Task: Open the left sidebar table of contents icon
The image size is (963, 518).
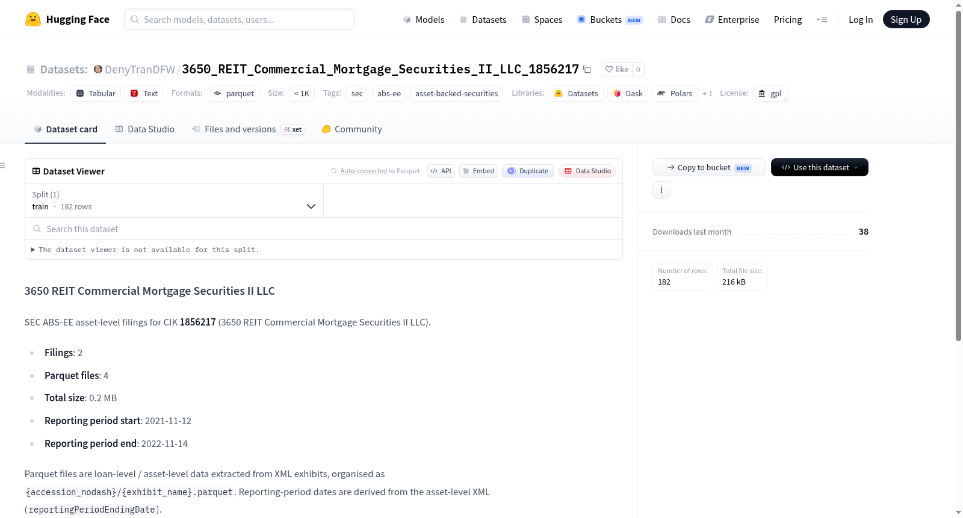Action: click(x=3, y=165)
